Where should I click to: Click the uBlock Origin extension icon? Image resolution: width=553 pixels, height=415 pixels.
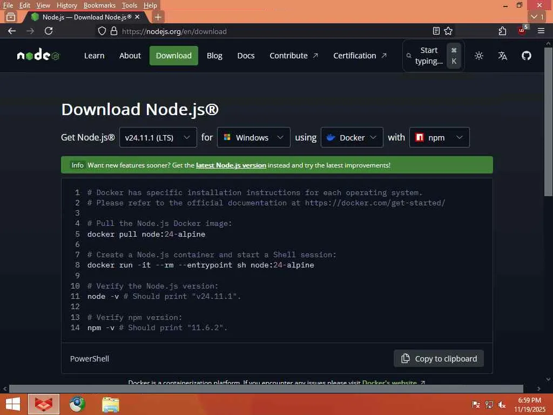pos(522,30)
